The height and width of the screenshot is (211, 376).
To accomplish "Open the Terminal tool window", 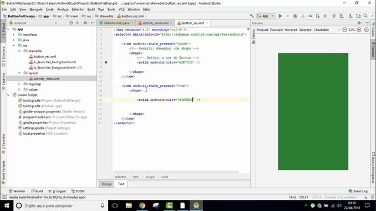I will point(17,191).
